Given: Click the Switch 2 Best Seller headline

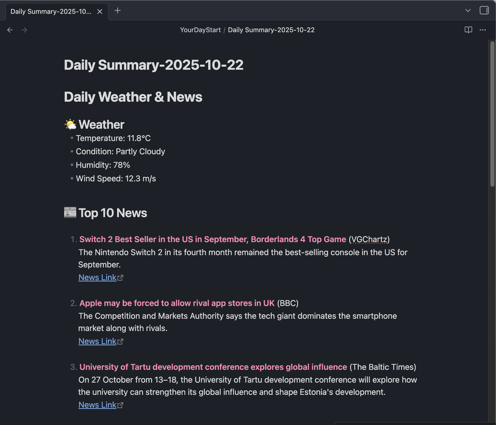Looking at the screenshot, I should [x=212, y=239].
